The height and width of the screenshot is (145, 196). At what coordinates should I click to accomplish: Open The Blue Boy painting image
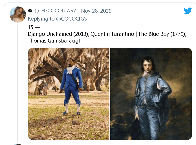click(x=151, y=94)
